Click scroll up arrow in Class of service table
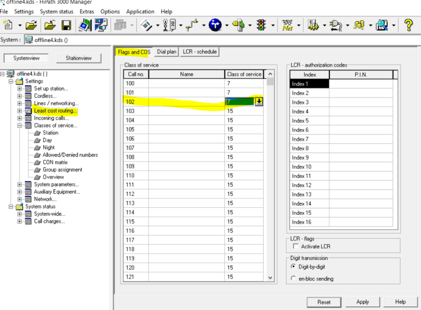This screenshot has height=310, width=421. [x=270, y=74]
